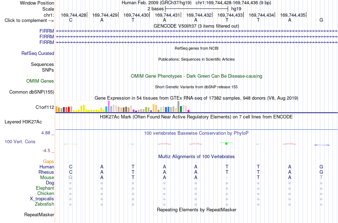338x223 pixels.
Task: Click 'Short Genetic Variants from dbSNP release 155'
Action: (x=196, y=87)
